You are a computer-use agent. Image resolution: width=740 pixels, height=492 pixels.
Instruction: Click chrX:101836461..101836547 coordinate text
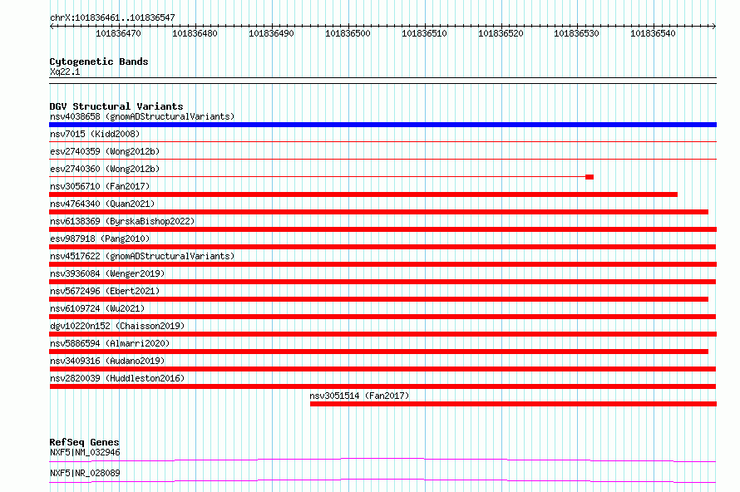coord(112,17)
